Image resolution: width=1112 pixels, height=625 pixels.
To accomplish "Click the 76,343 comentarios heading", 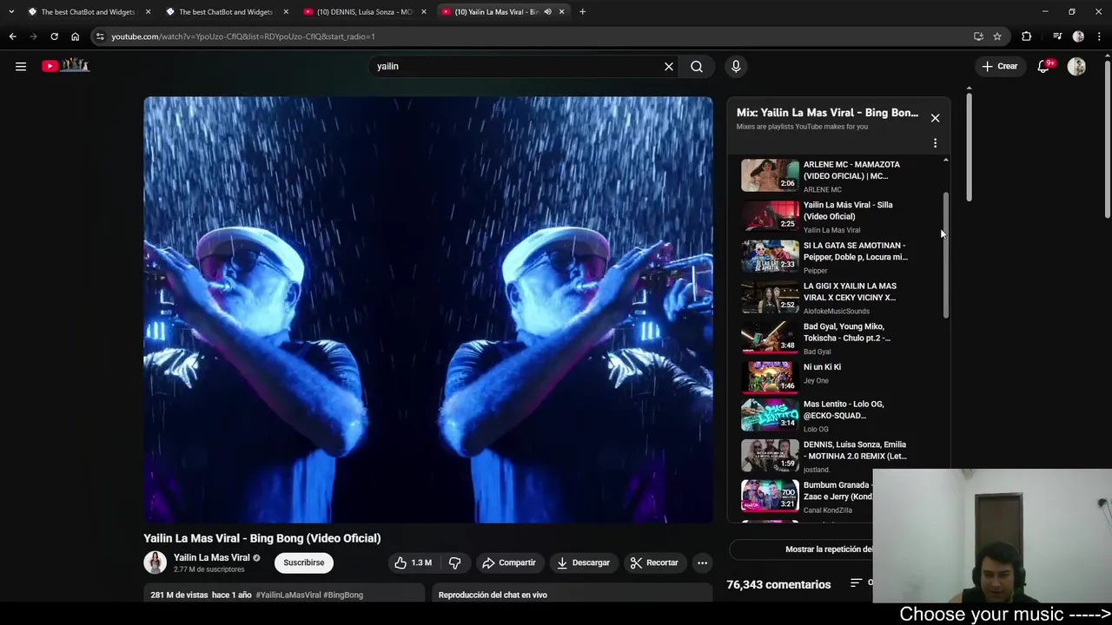I will (x=778, y=585).
